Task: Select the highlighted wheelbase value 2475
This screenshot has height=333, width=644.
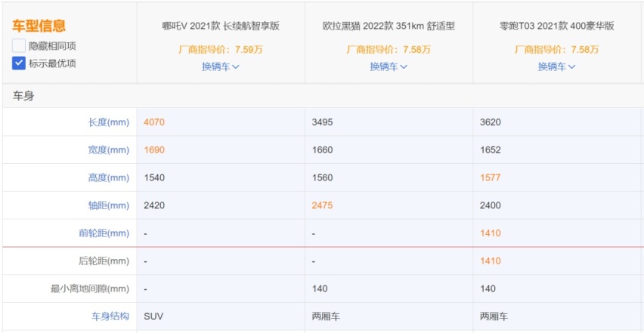Action: click(x=323, y=205)
